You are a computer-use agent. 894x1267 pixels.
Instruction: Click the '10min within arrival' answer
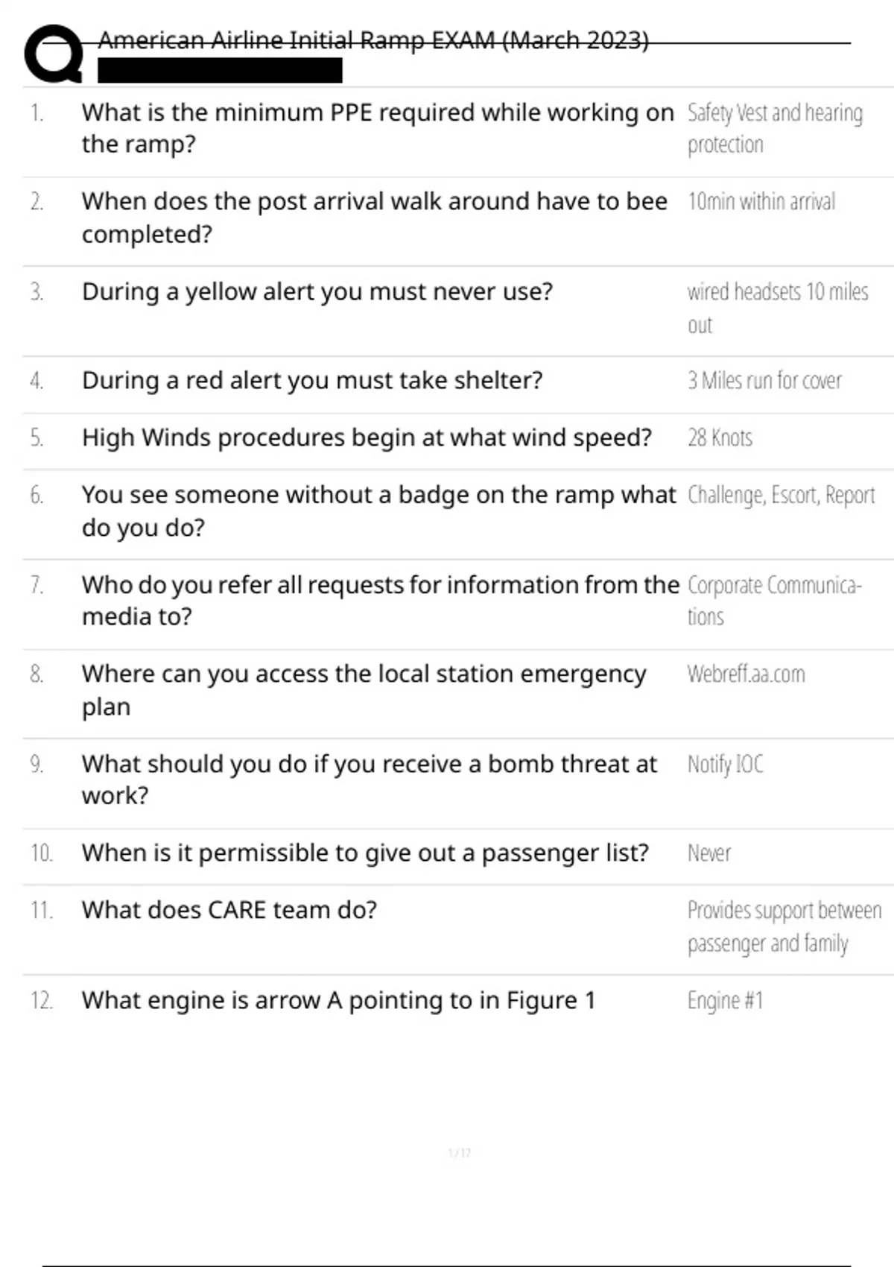[x=761, y=202]
